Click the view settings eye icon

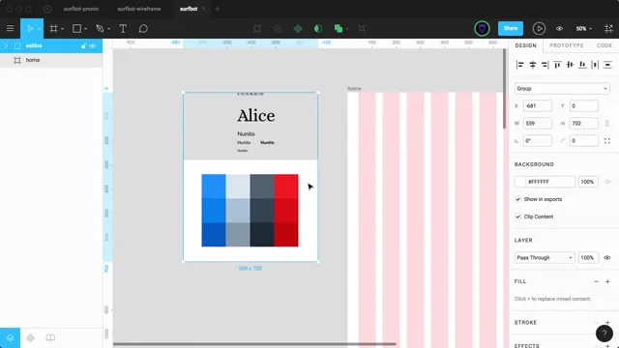pyautogui.click(x=559, y=28)
